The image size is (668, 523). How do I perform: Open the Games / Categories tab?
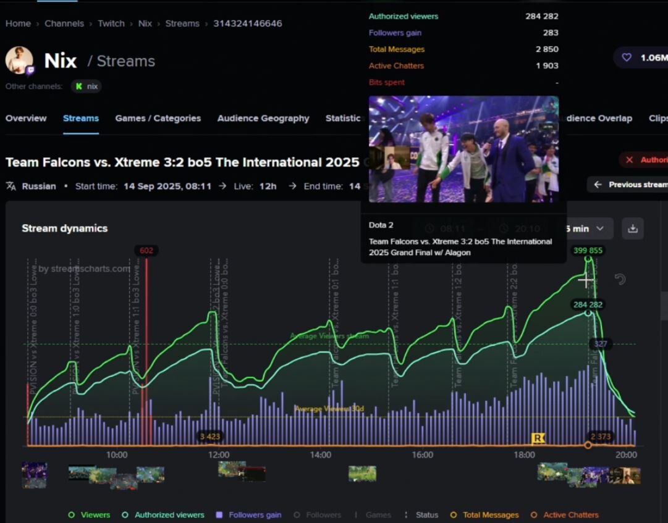coord(158,119)
